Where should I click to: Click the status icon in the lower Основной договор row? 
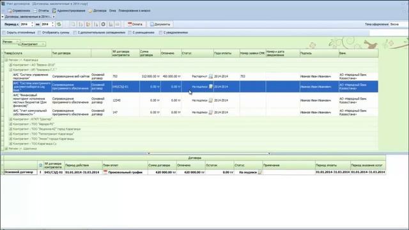pos(260,172)
